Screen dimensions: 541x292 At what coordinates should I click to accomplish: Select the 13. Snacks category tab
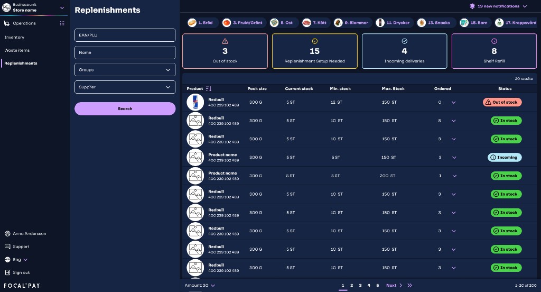coord(436,23)
